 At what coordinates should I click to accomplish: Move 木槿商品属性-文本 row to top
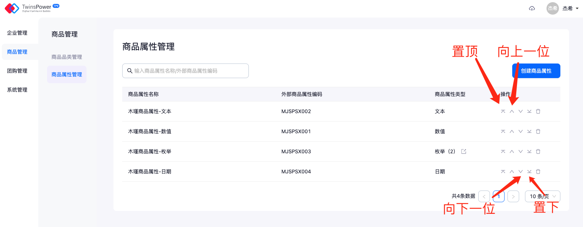coord(503,111)
